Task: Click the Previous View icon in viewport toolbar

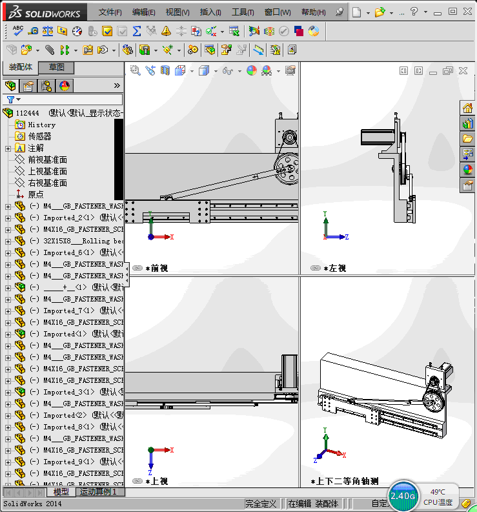Action: (x=150, y=70)
